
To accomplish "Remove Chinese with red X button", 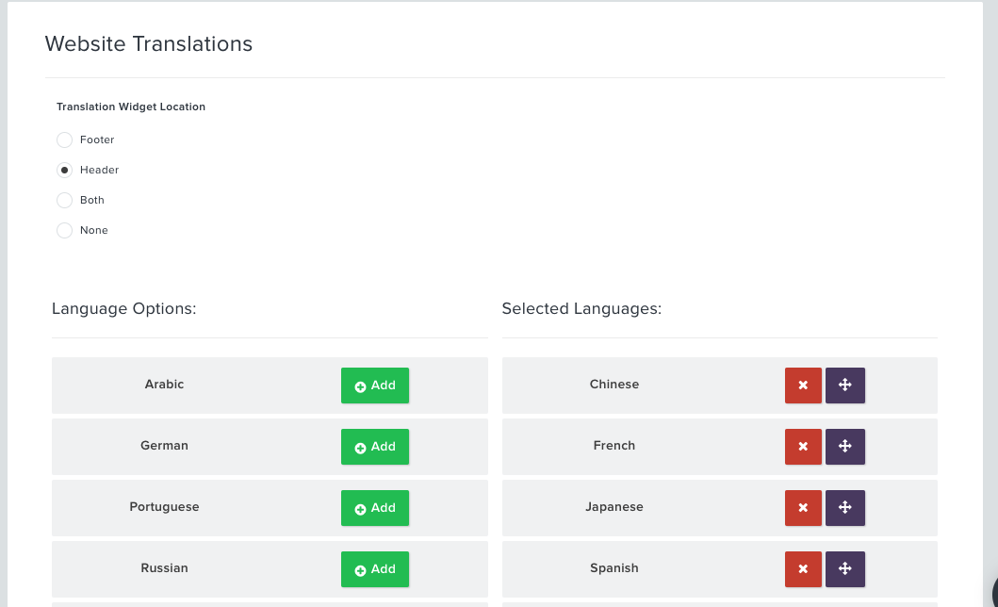I will [803, 386].
